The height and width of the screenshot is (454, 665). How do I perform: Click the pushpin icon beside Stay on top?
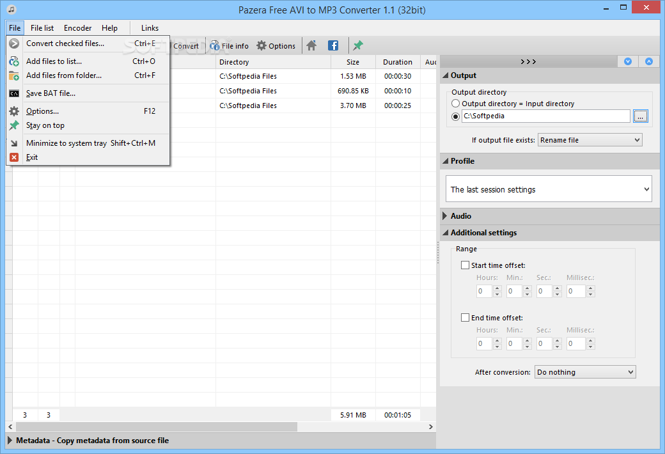coord(14,125)
